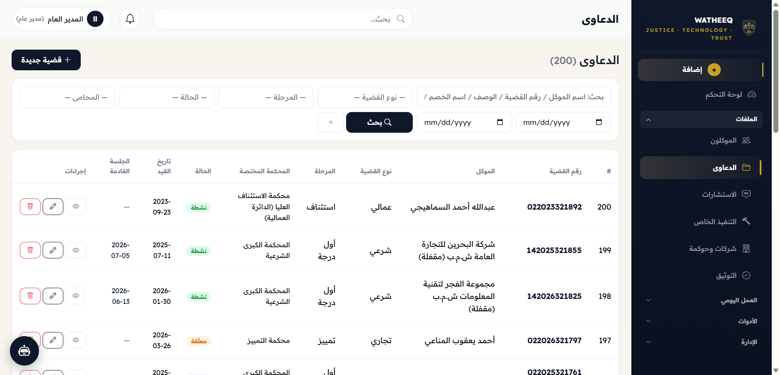Open calendar picker on first date field
780x375 pixels.
[599, 122]
